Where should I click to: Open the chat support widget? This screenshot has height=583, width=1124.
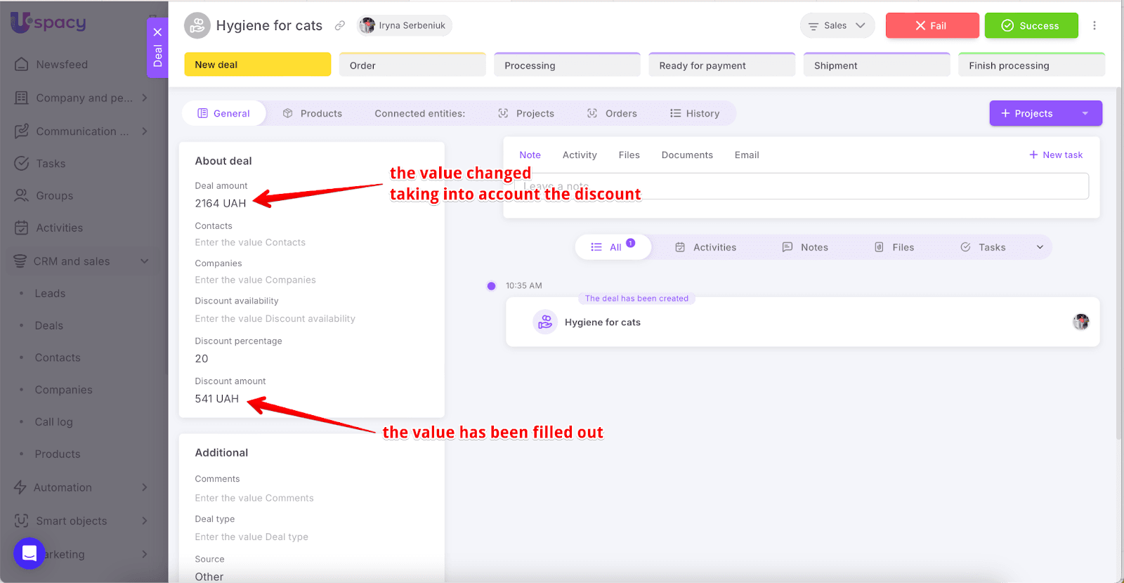(30, 553)
